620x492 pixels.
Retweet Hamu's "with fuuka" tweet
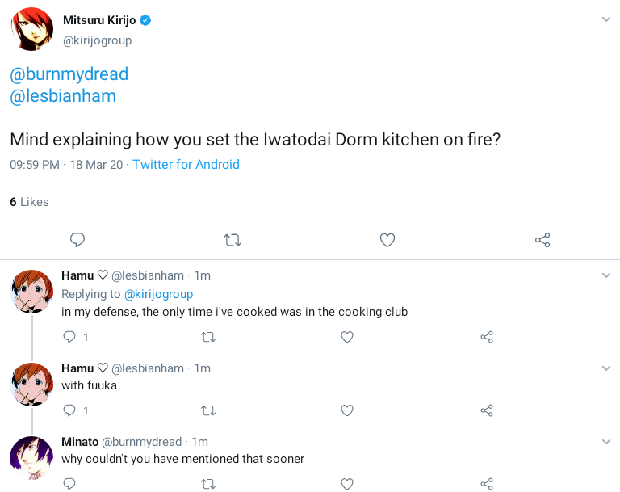[208, 410]
